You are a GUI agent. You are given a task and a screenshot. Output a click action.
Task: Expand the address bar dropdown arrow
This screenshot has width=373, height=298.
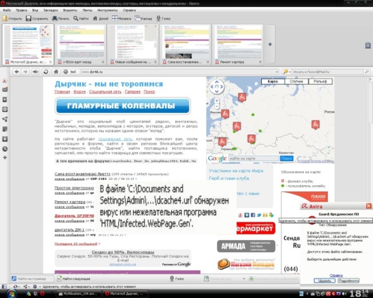coord(277,72)
